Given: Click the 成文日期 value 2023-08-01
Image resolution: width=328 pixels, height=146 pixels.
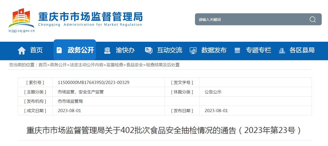Looking at the screenshot, I should click(69, 111).
